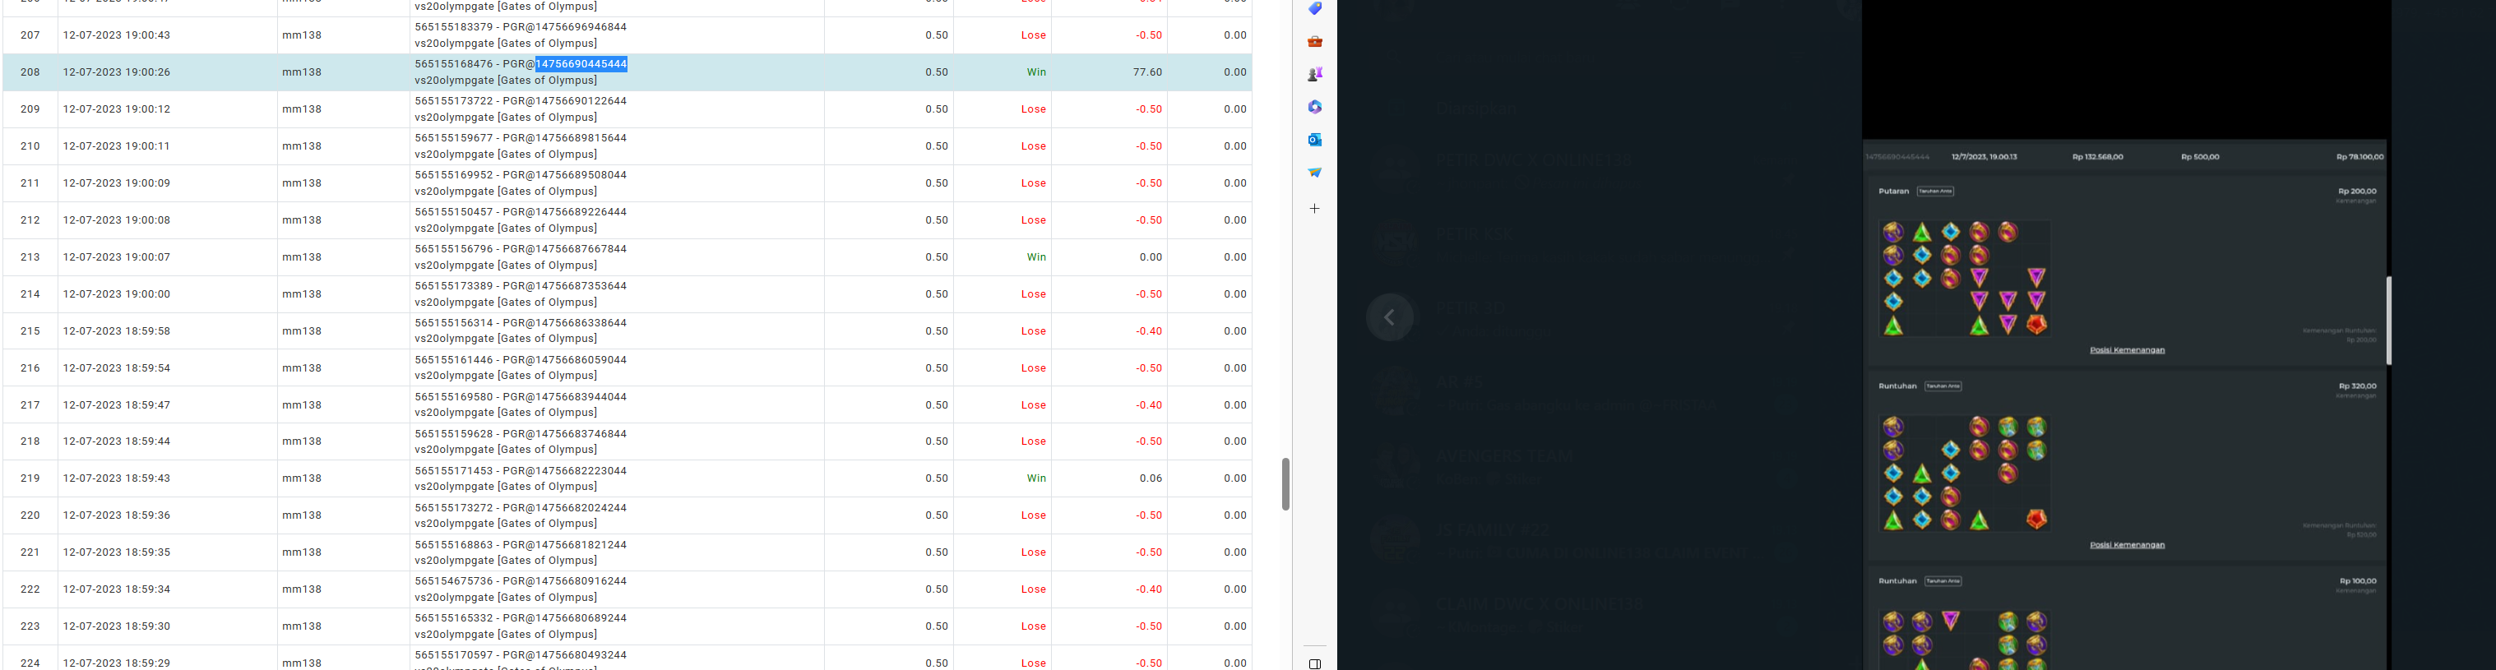Click the -0.40 amount in row 215
The width and height of the screenshot is (2496, 670).
click(1149, 331)
